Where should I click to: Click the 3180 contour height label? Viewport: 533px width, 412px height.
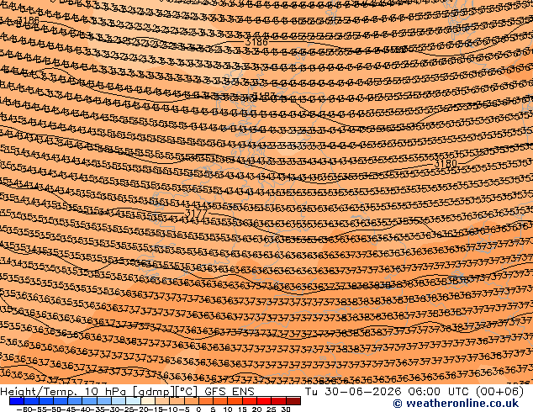446,163
